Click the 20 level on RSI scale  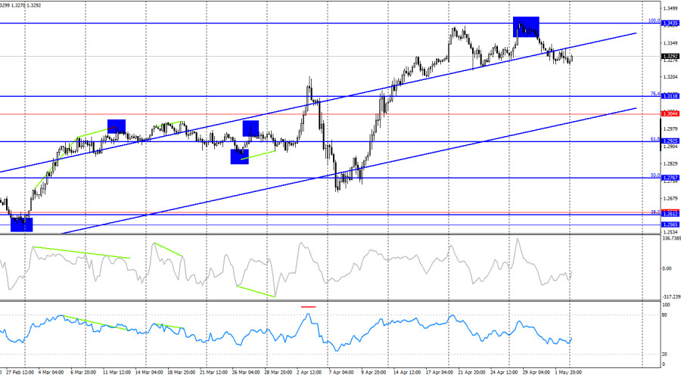click(x=665, y=355)
